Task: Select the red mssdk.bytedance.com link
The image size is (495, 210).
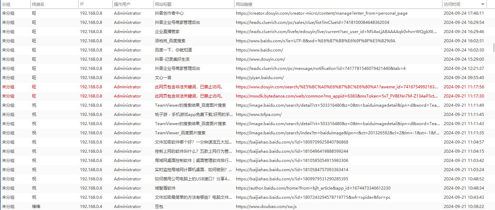Action: [x=337, y=96]
